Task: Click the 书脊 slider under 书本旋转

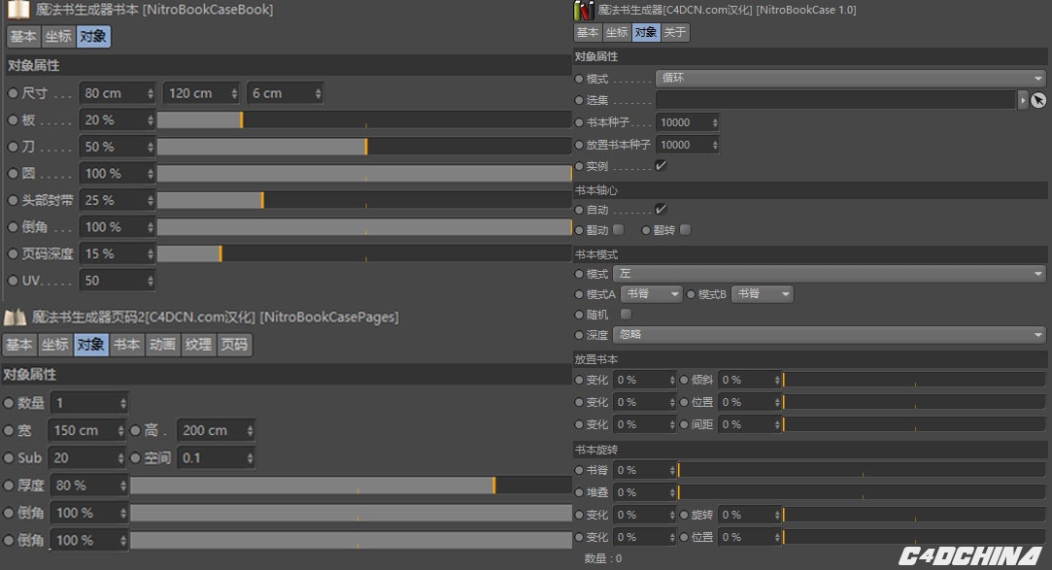Action: tap(863, 471)
